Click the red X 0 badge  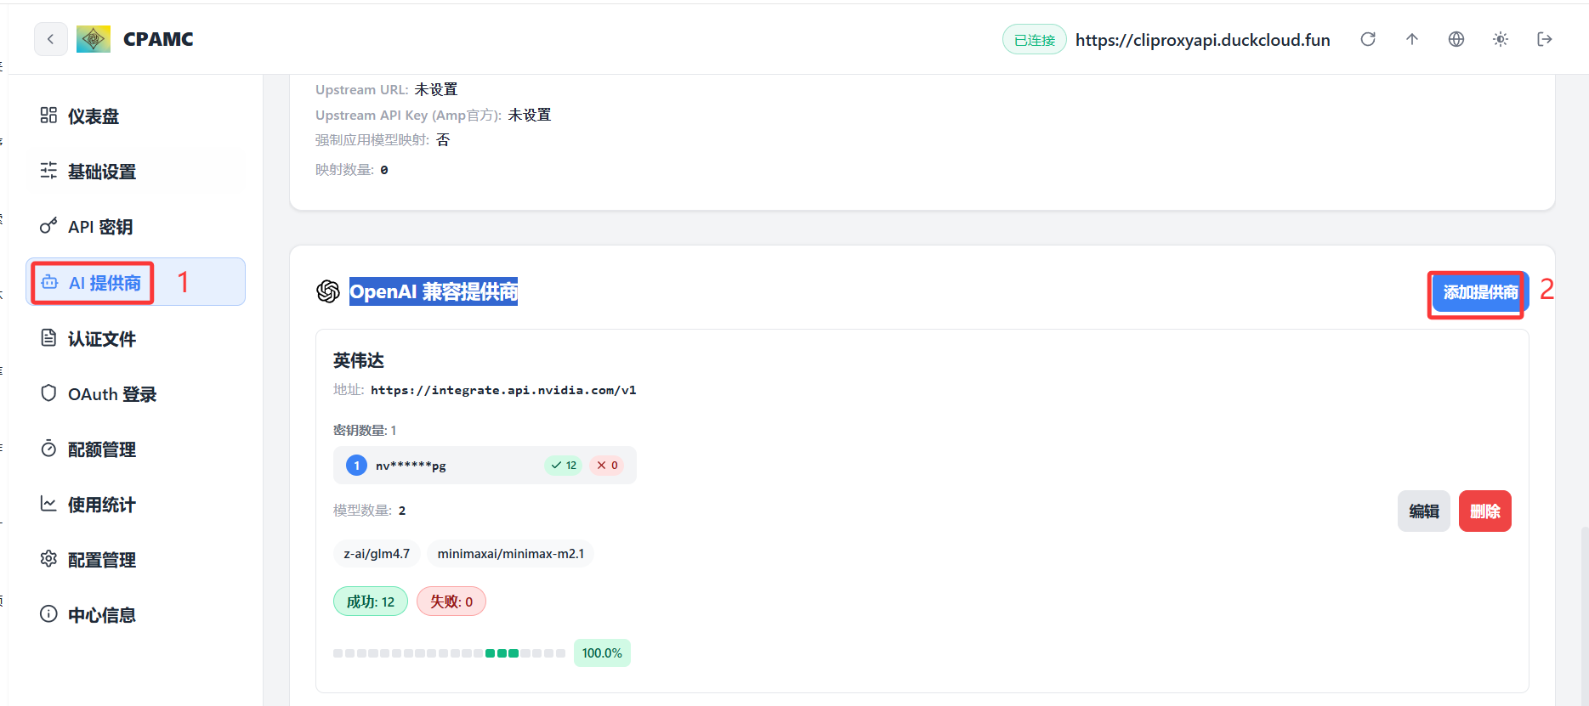click(607, 466)
